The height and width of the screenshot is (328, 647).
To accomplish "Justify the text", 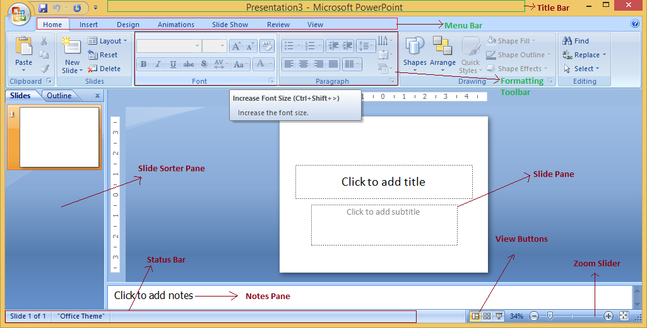I will pos(333,64).
